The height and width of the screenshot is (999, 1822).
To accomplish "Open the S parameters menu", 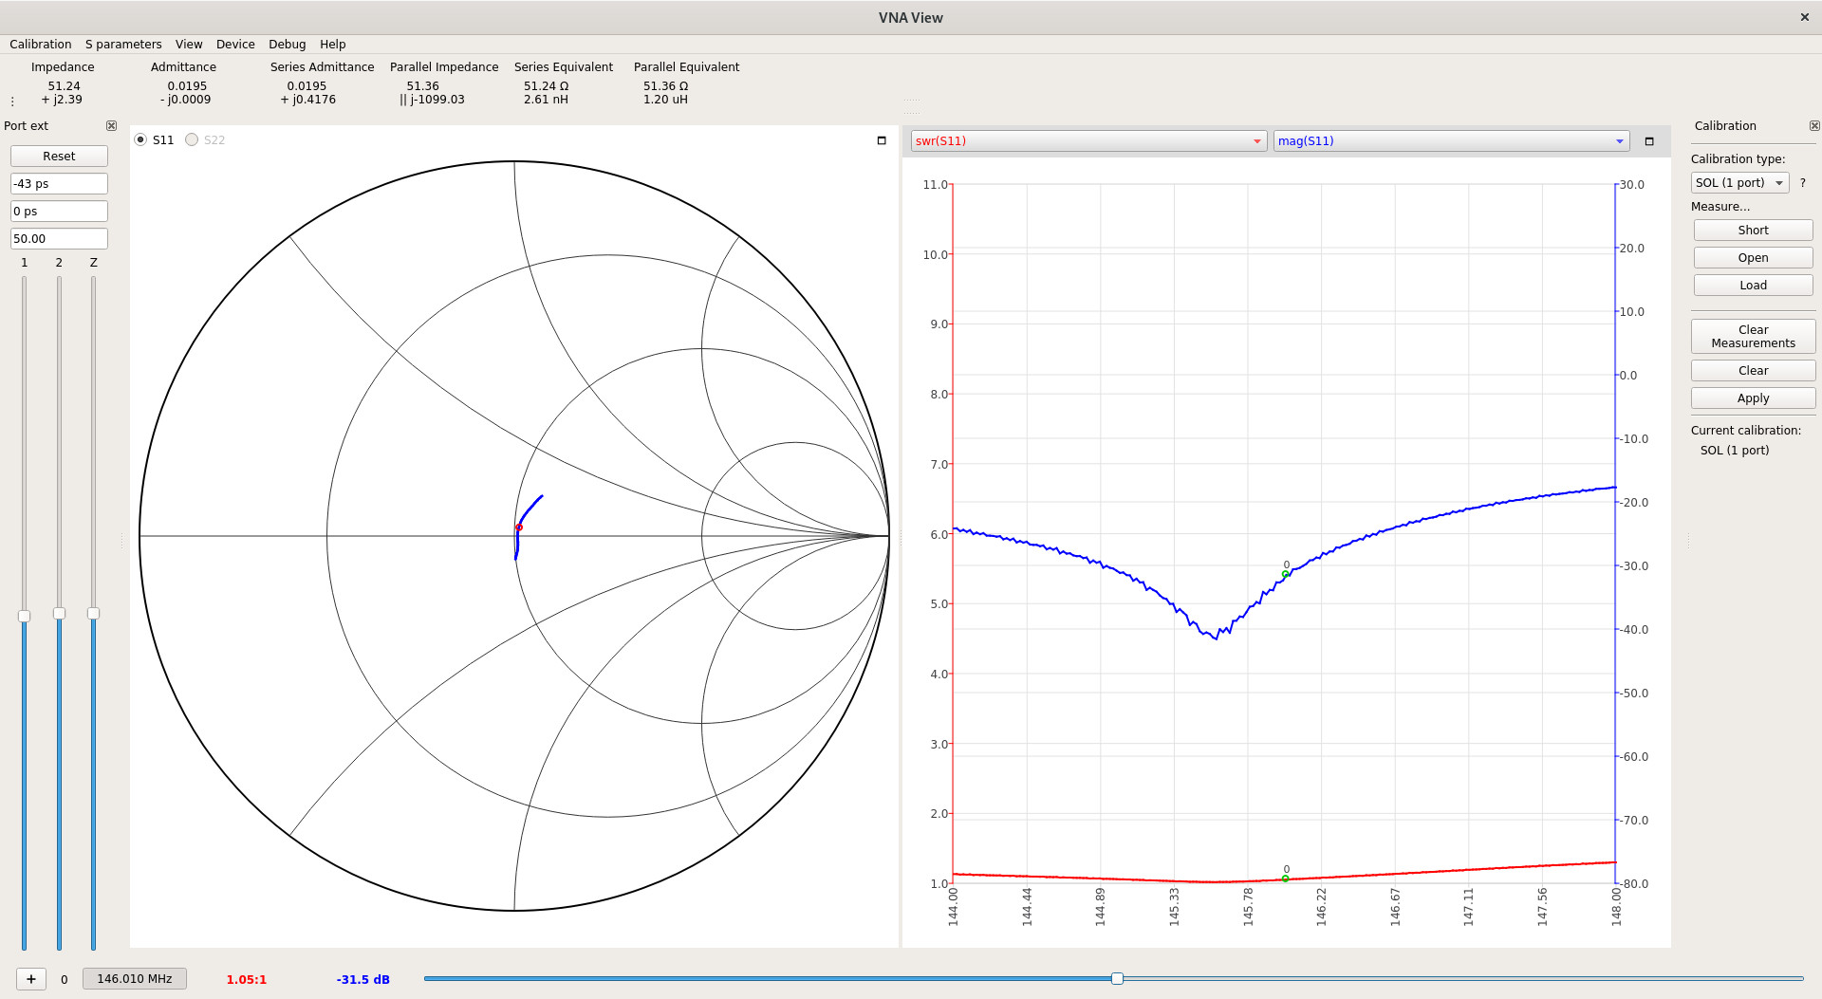I will pos(123,45).
